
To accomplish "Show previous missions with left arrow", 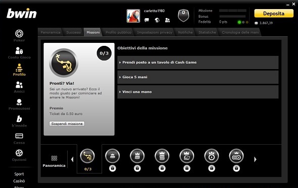I will coord(72,159).
